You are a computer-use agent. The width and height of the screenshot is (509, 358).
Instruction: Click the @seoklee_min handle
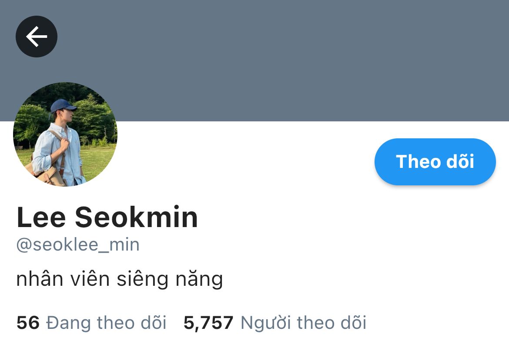(78, 245)
